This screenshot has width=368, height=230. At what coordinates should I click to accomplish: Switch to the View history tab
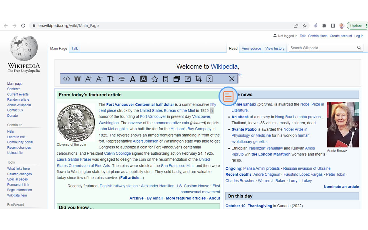275,48
